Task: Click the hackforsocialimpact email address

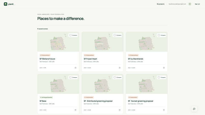Action: [177, 4]
